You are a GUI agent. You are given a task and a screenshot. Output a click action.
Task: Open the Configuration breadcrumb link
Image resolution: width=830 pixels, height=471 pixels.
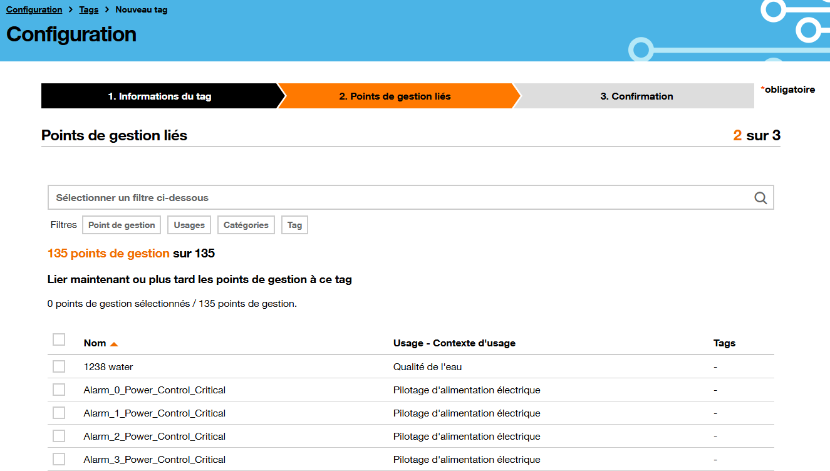click(34, 9)
